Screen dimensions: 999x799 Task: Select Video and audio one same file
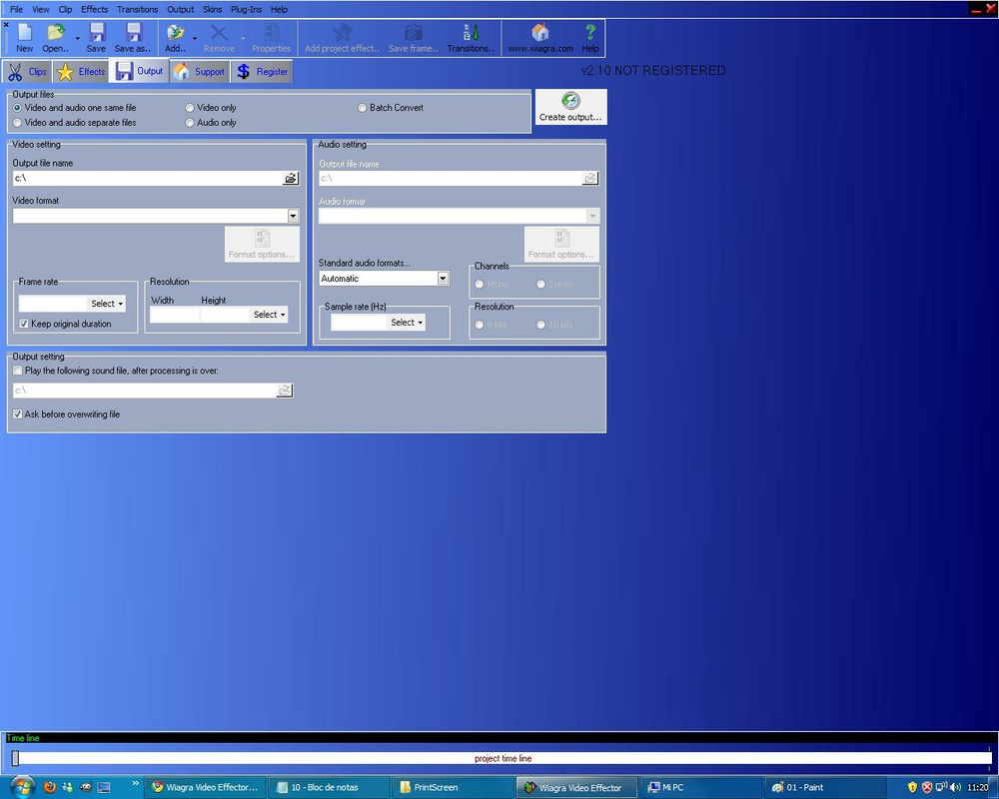[x=75, y=108]
